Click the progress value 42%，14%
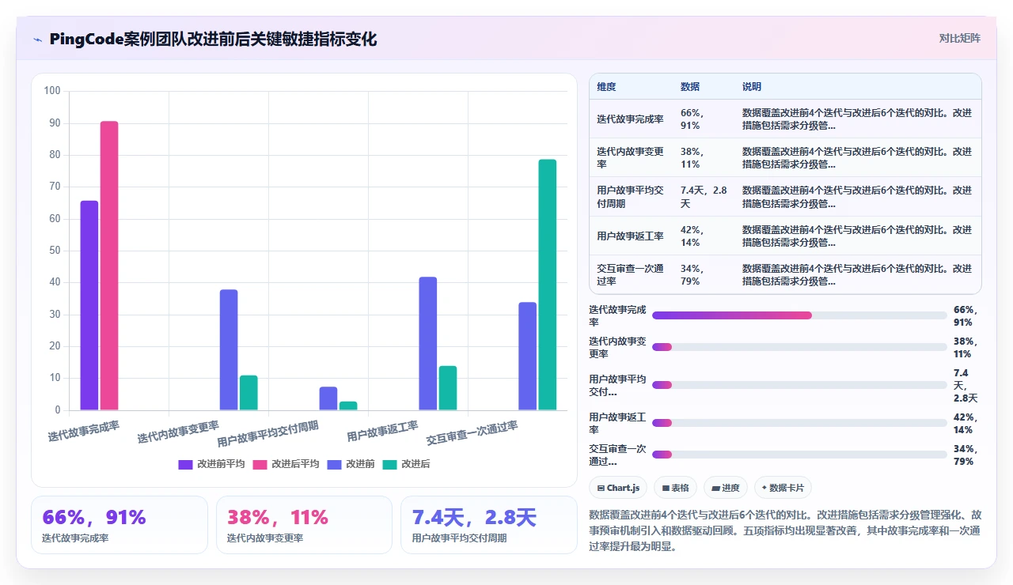Screen dimensions: 1013x585 (966, 423)
